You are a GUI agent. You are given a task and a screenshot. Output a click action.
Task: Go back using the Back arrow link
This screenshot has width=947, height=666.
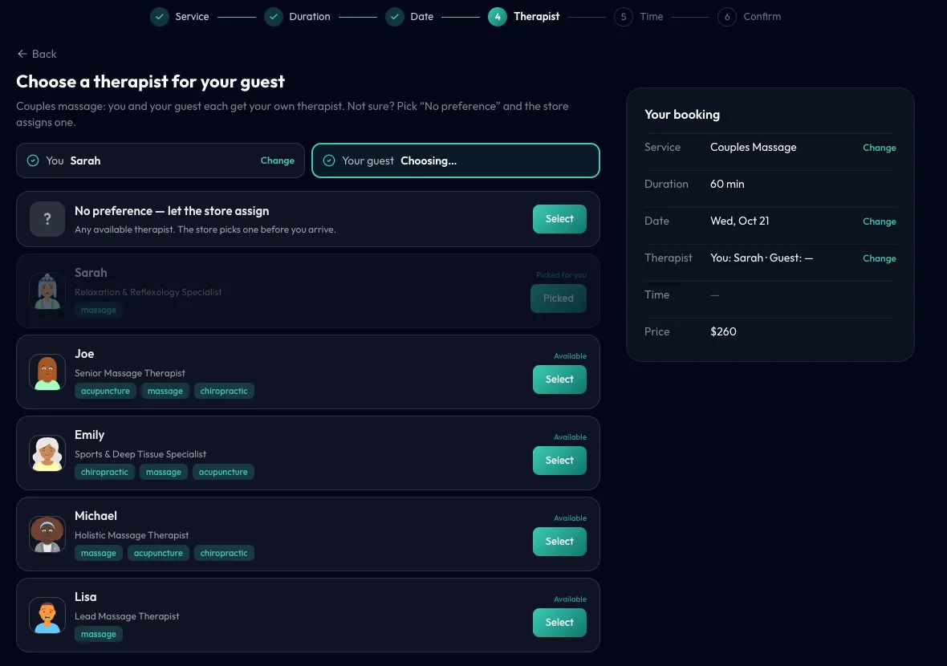pos(37,54)
